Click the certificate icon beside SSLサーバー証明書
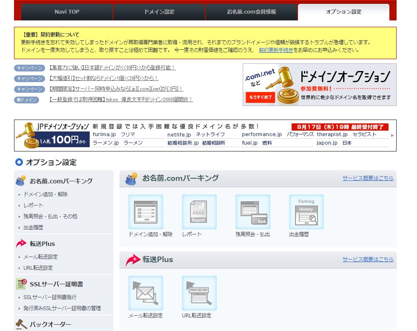The height and width of the screenshot is (331, 417). coord(21,284)
